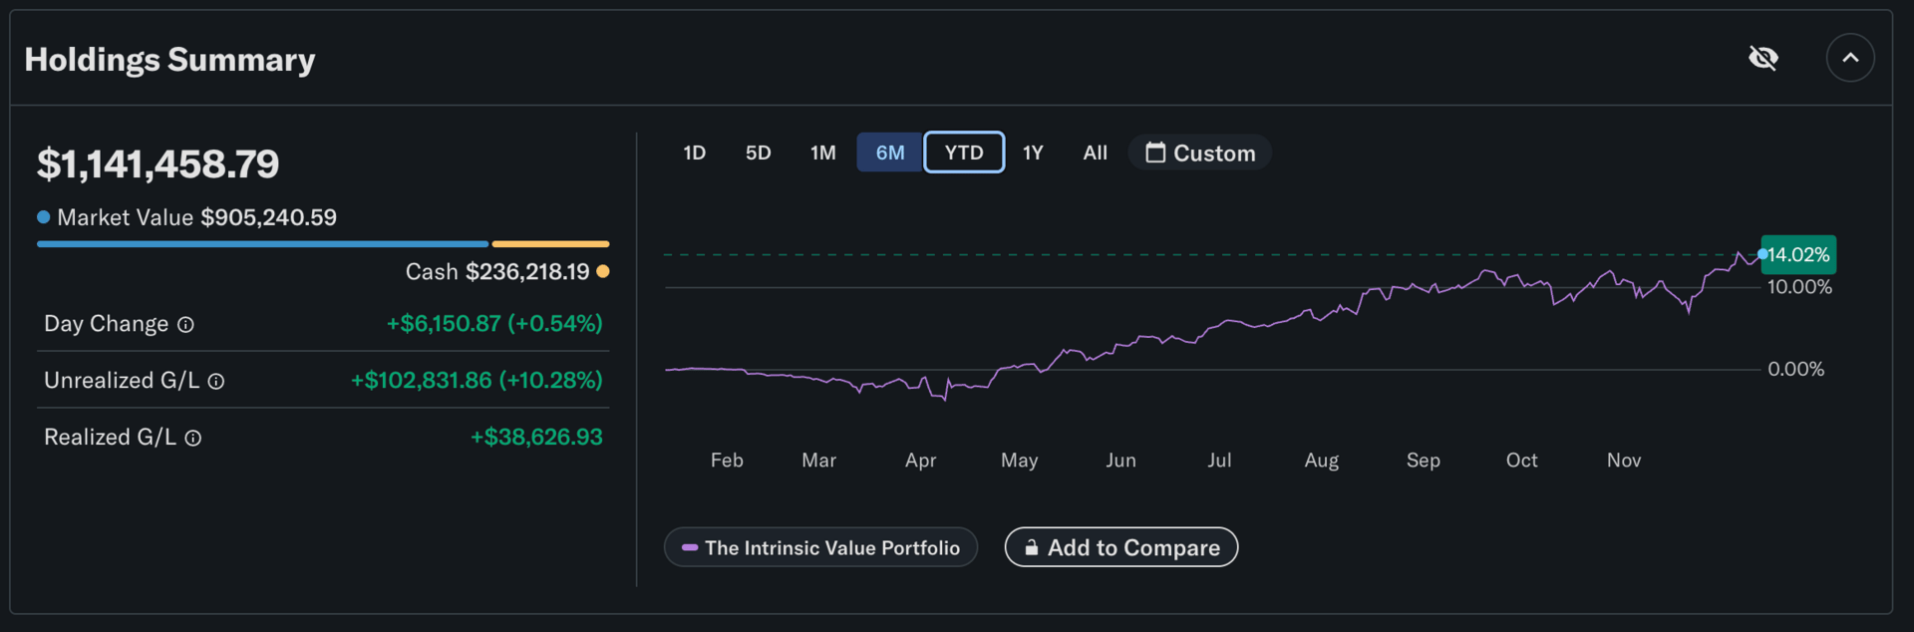Show All time range
Screen dimensions: 1914x632
[1095, 153]
